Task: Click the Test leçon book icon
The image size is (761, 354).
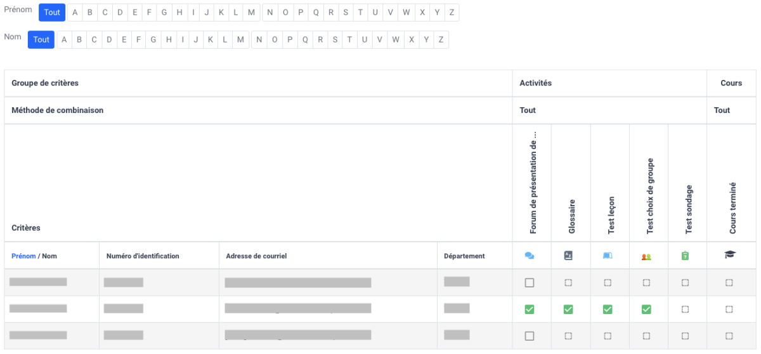Action: [x=608, y=256]
